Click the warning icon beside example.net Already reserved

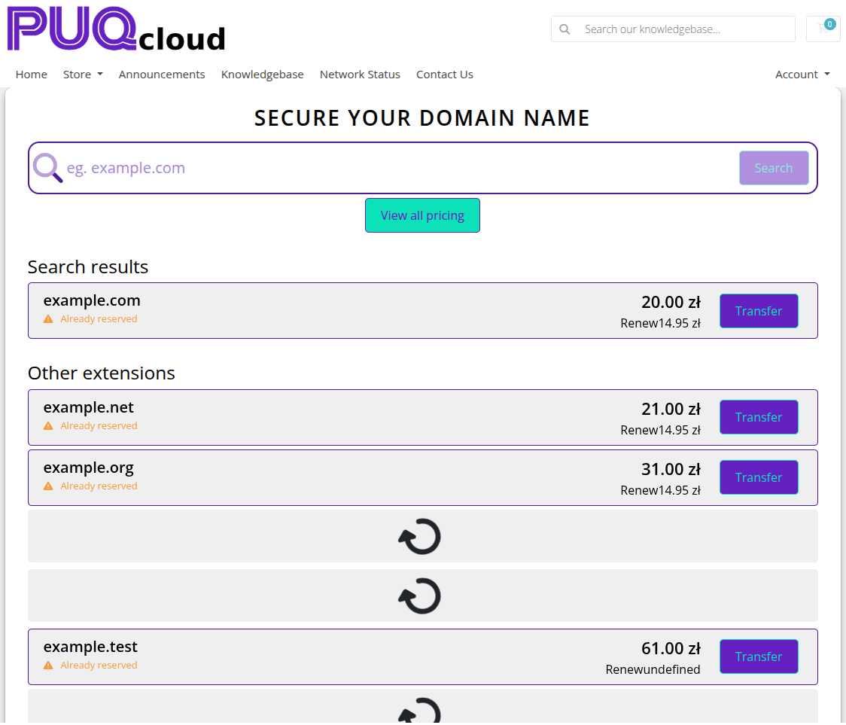pos(48,425)
